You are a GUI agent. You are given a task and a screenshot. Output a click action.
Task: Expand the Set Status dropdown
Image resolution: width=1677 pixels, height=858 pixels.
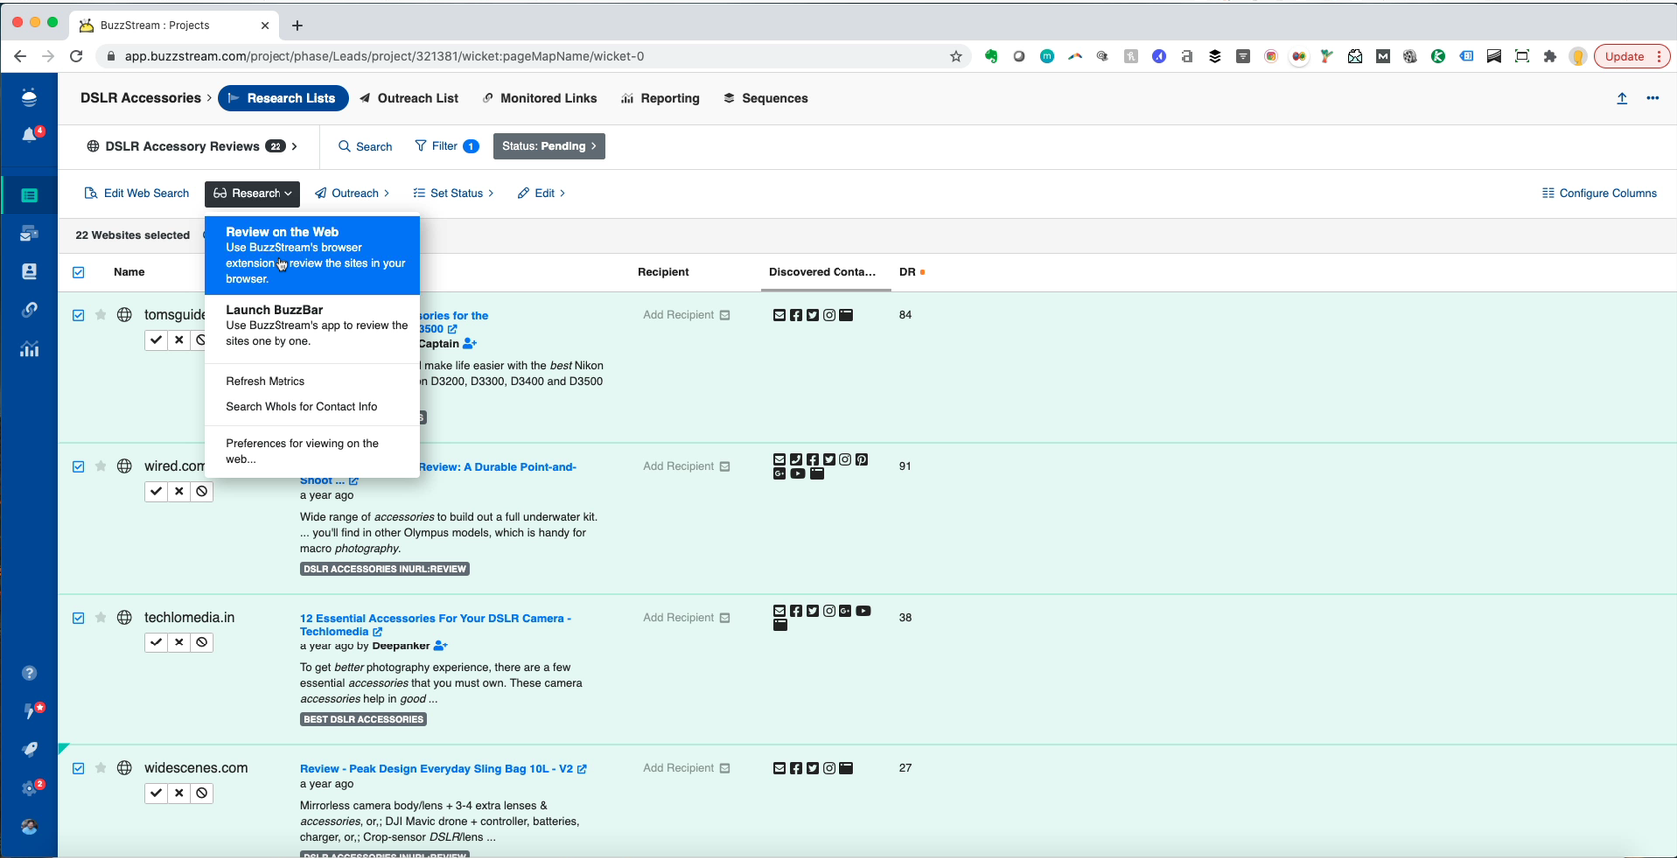tap(454, 193)
